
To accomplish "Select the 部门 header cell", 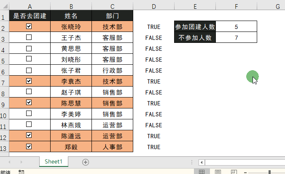I will pos(112,16).
